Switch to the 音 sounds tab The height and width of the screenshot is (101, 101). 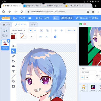[33, 25]
